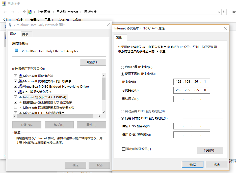The width and height of the screenshot is (236, 173).
Task: Open the address bar dropdown arrow
Action: (219, 12)
